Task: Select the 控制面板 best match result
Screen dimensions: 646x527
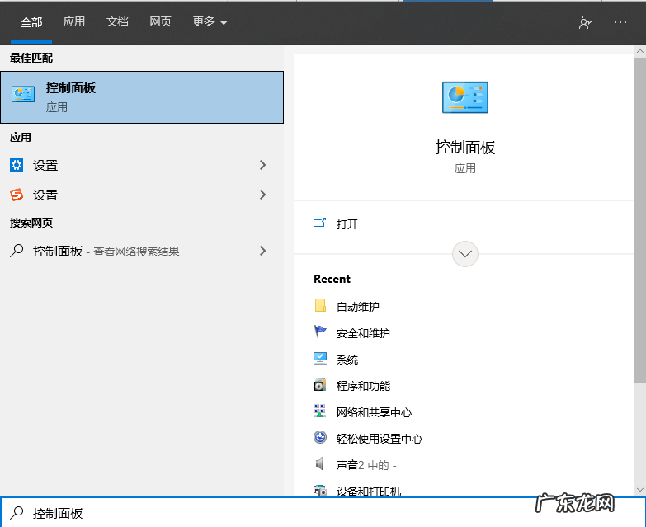Action: pos(142,97)
